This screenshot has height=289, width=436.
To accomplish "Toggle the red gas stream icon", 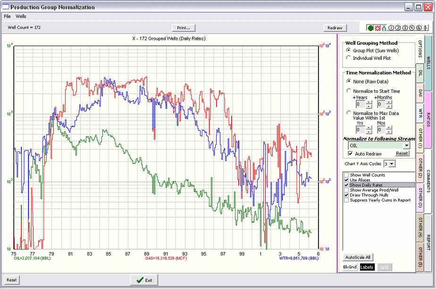I will click(377, 28).
